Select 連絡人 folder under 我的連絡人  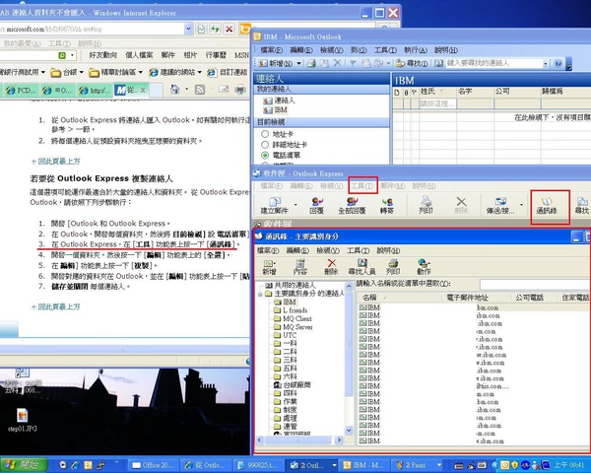point(279,101)
